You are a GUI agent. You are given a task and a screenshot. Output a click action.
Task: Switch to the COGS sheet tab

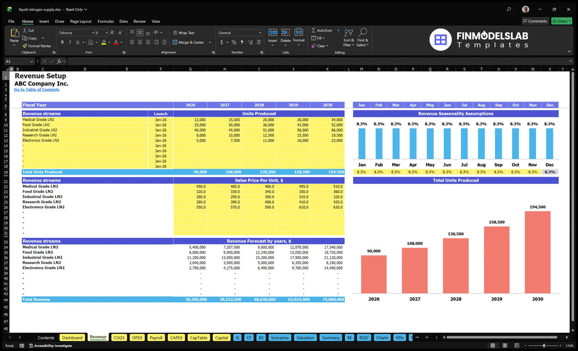point(119,338)
